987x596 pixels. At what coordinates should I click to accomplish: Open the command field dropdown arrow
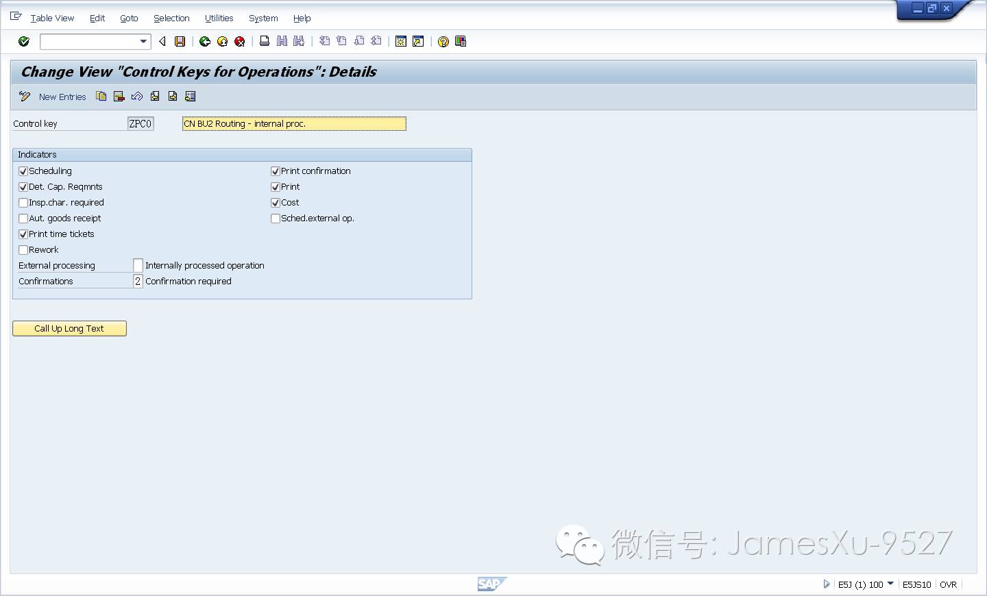[x=143, y=42]
